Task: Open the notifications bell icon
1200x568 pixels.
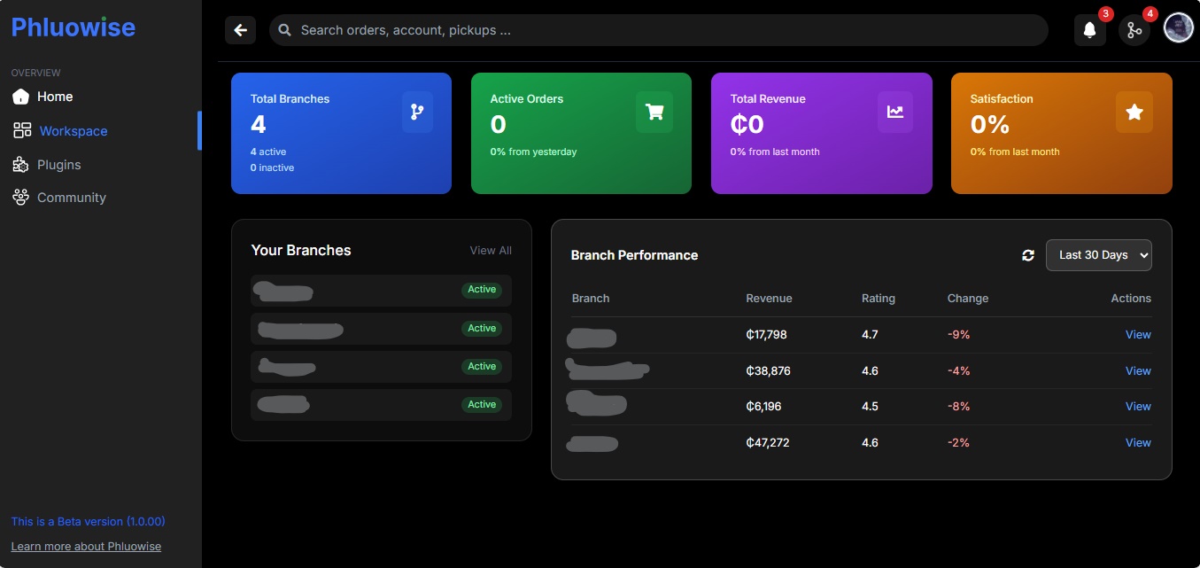Action: 1089,30
